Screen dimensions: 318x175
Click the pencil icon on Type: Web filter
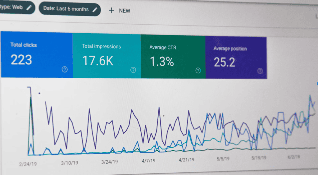(29, 8)
